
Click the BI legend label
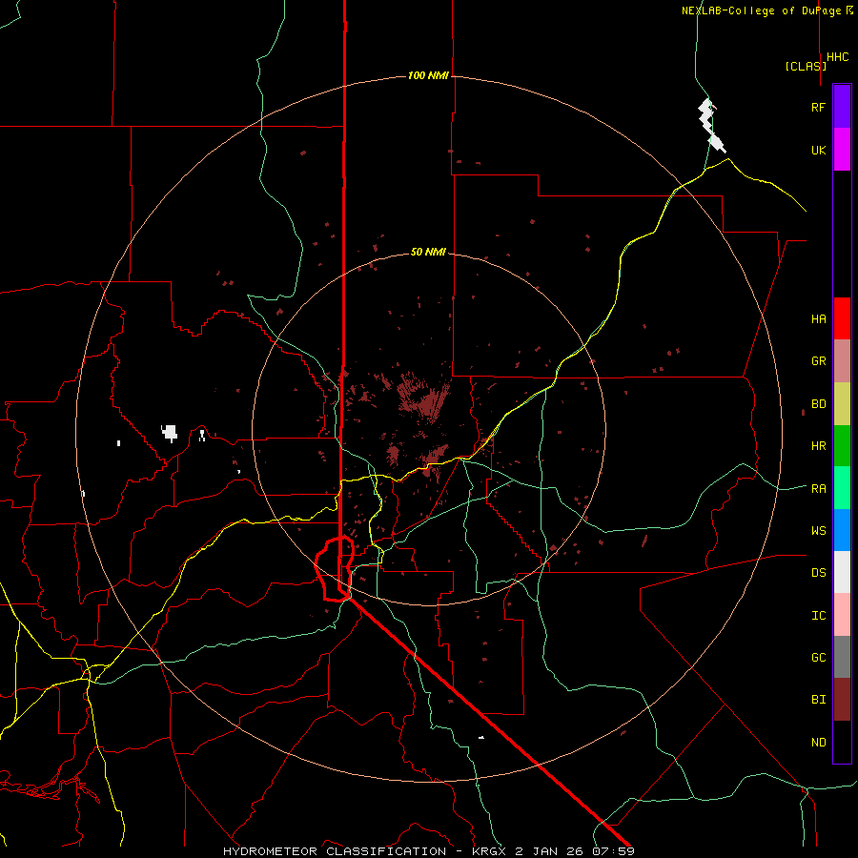(818, 700)
